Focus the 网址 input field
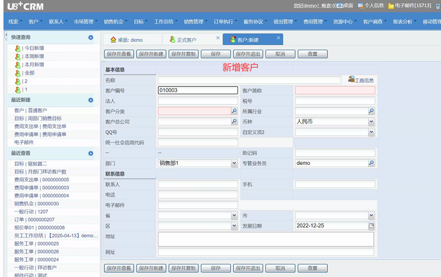This screenshot has height=277, width=441. coord(266,252)
